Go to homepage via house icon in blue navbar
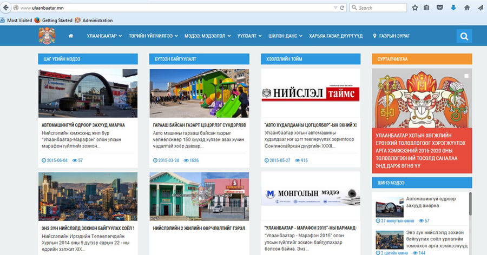This screenshot has width=487, height=255. click(x=71, y=36)
